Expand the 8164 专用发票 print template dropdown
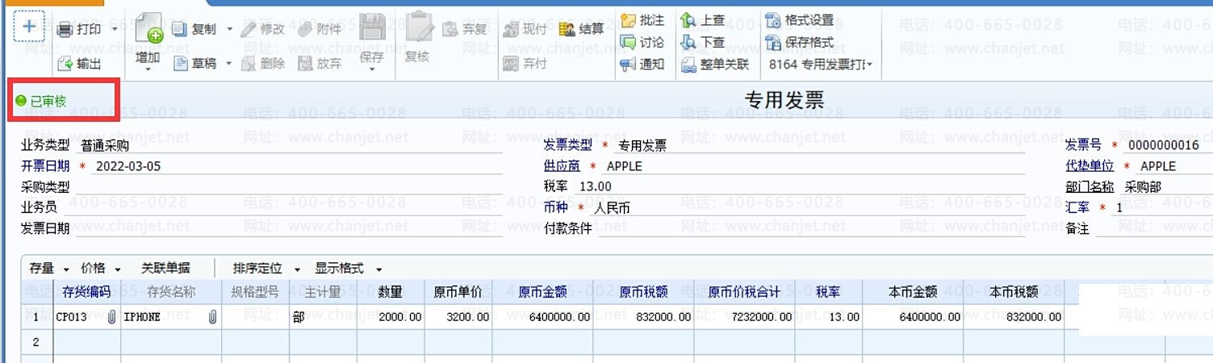 [x=869, y=65]
